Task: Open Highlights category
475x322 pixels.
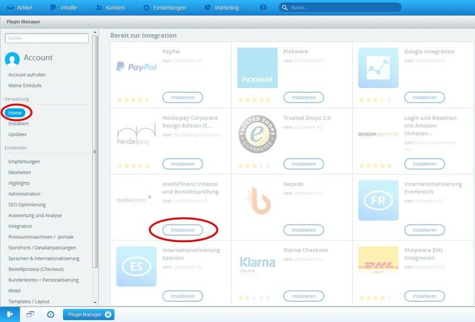Action: (x=19, y=183)
